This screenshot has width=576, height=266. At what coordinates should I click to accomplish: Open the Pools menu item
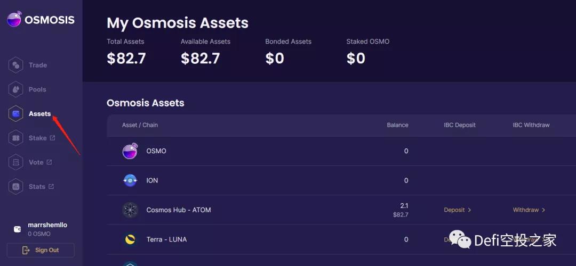[37, 89]
